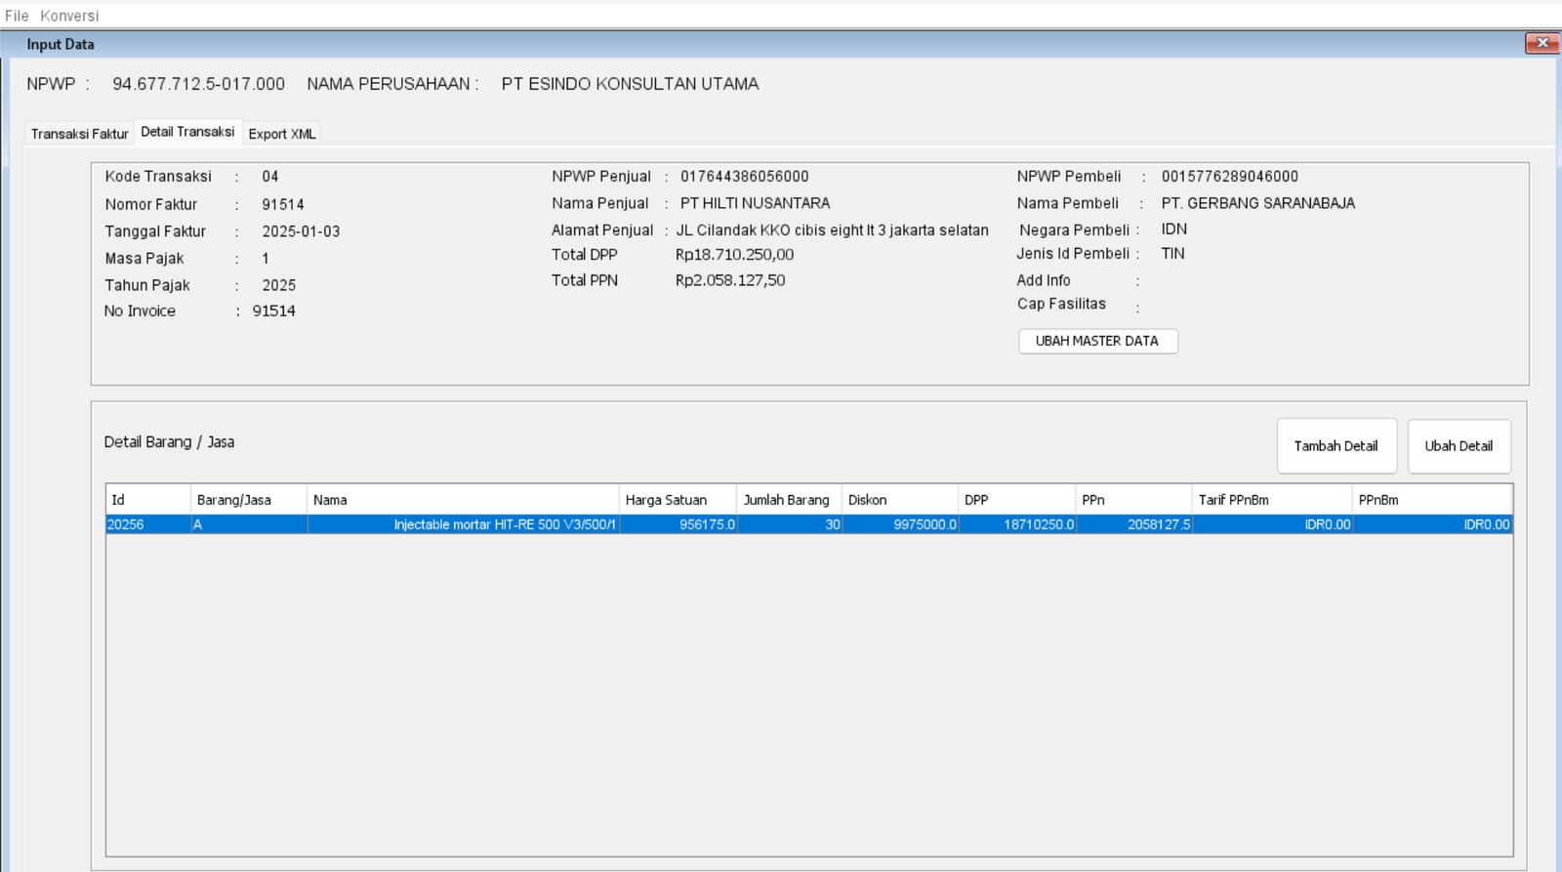Screen dimensions: 1562x872
Task: Click the Harga Satuan column header
Action: (678, 500)
